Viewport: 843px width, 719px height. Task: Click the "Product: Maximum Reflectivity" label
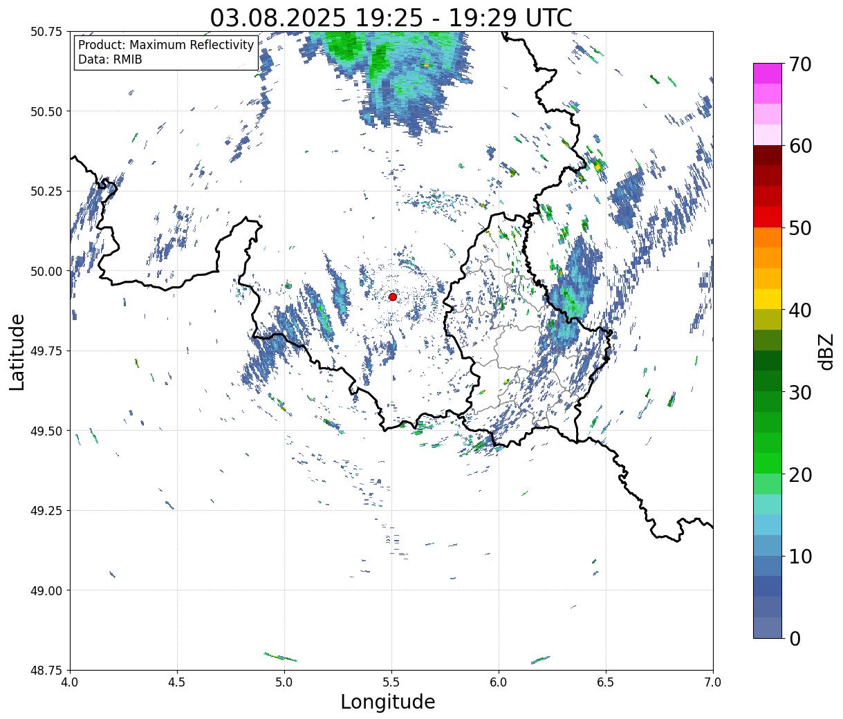[x=166, y=45]
